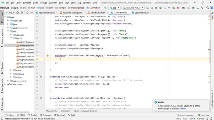Click Collapse All in Project panel
The image size is (214, 120).
(x=22, y=13)
